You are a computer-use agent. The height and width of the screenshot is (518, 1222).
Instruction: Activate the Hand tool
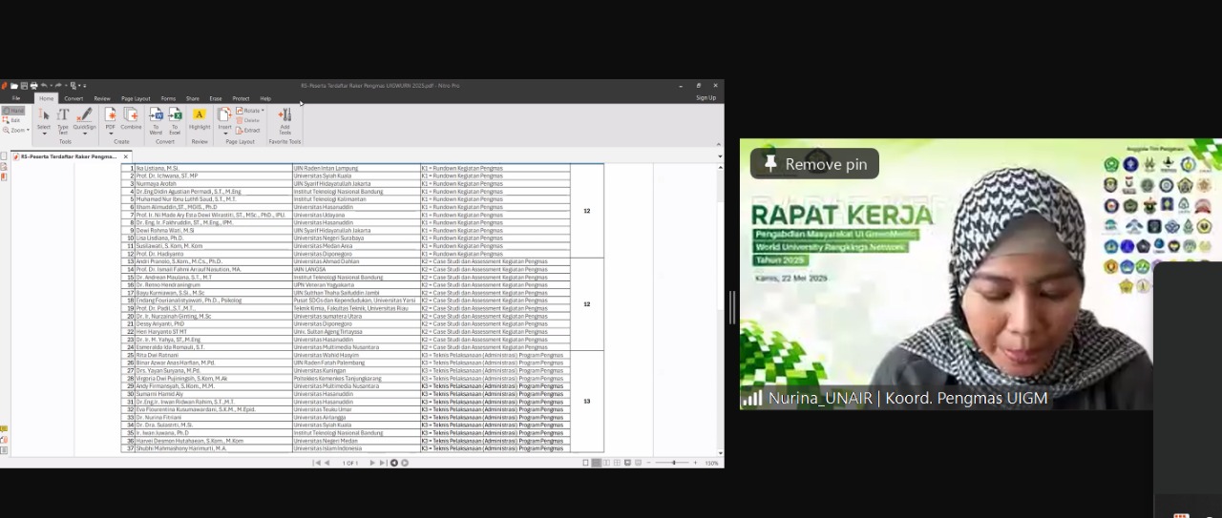pyautogui.click(x=13, y=111)
